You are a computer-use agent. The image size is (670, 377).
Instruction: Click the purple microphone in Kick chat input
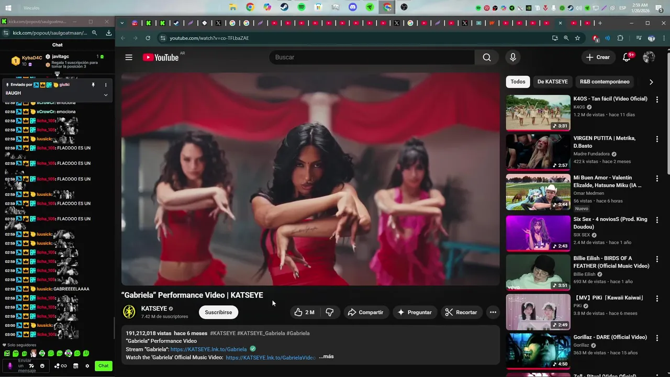click(9, 366)
